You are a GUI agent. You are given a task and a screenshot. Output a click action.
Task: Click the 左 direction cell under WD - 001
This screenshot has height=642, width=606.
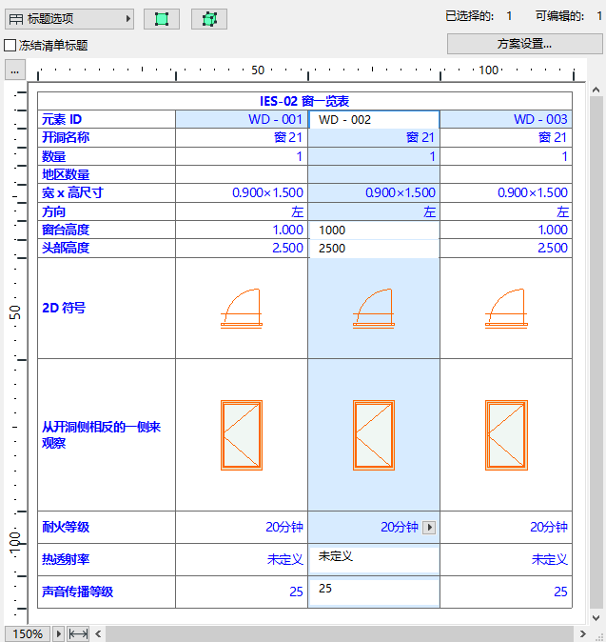tap(242, 211)
